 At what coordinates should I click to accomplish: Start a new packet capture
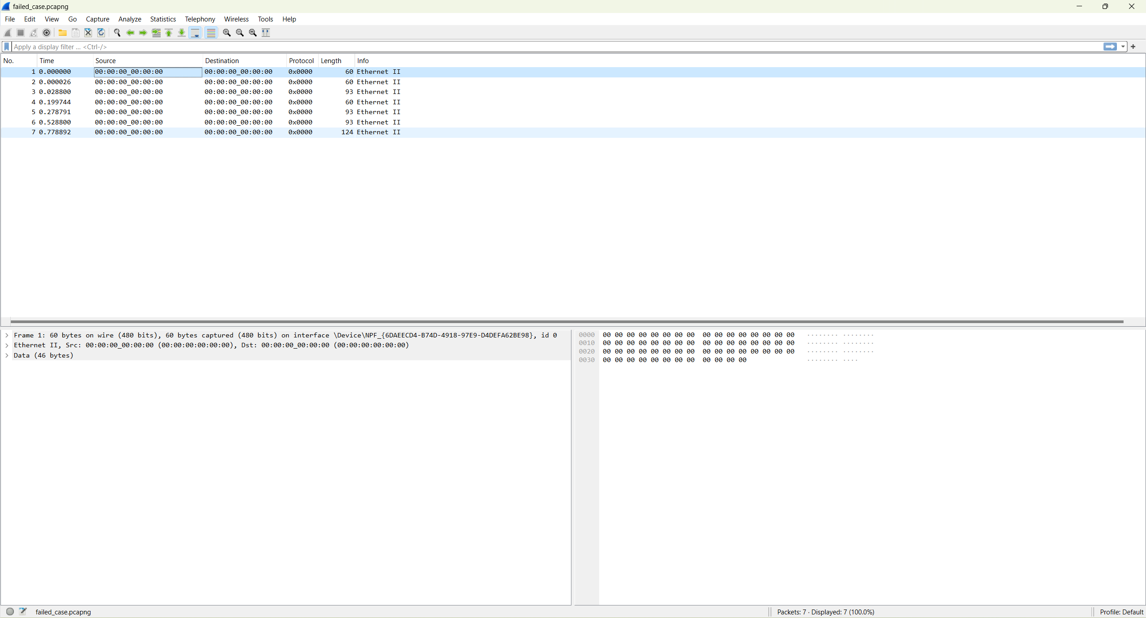pos(7,32)
